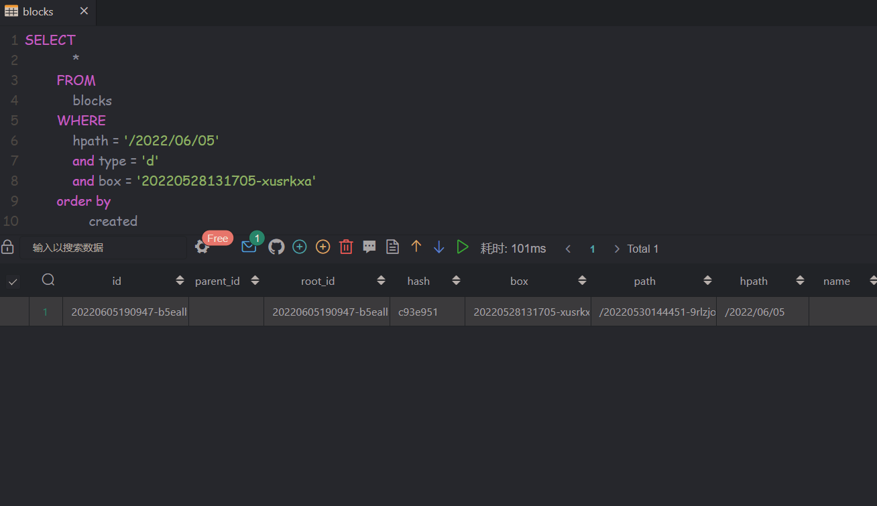Run the query with the green play icon
The image size is (877, 506).
[x=463, y=247]
